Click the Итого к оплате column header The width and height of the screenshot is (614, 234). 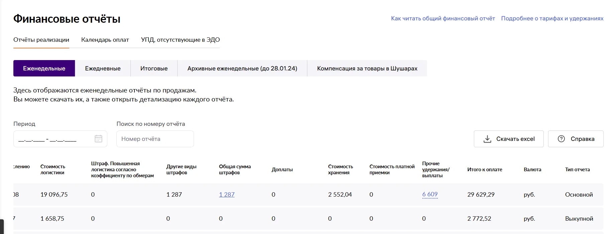click(x=485, y=170)
